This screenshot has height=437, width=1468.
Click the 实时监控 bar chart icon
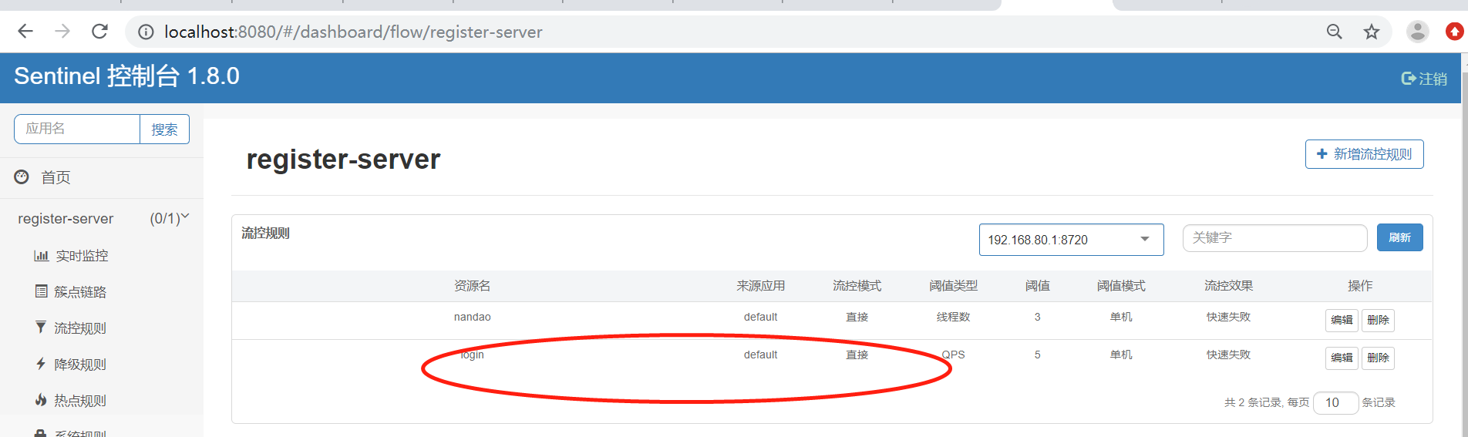click(x=41, y=256)
